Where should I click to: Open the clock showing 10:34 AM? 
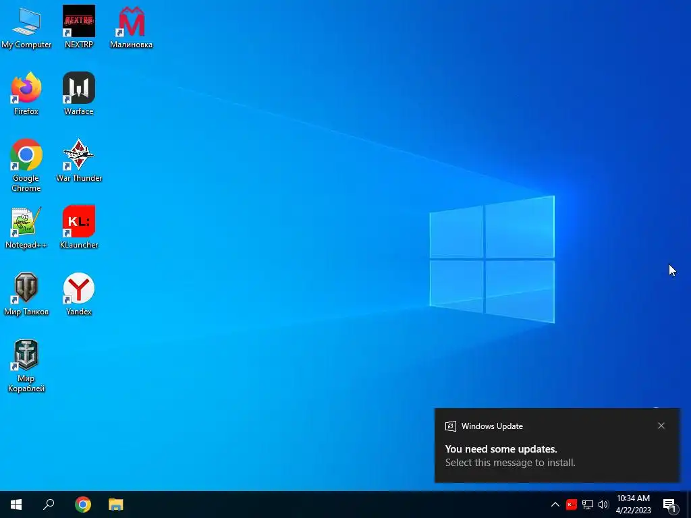[x=633, y=505]
